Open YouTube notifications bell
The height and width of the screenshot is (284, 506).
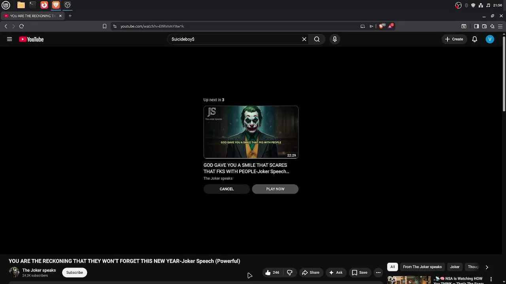click(475, 39)
